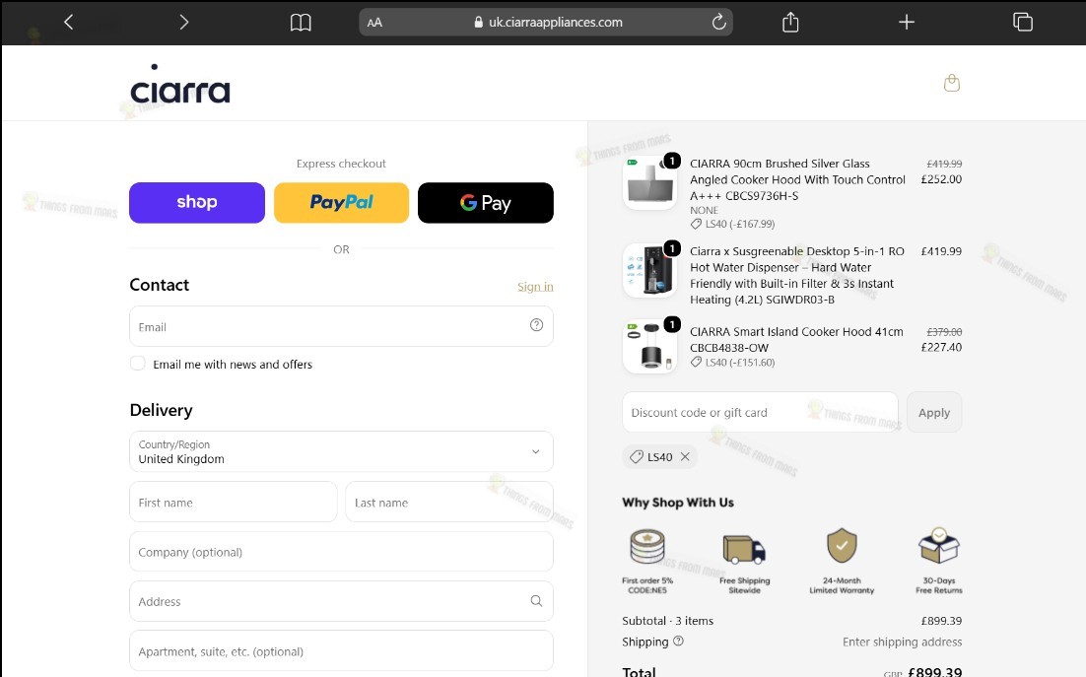Open the AA reader text options
The height and width of the screenshot is (677, 1086).
374,22
